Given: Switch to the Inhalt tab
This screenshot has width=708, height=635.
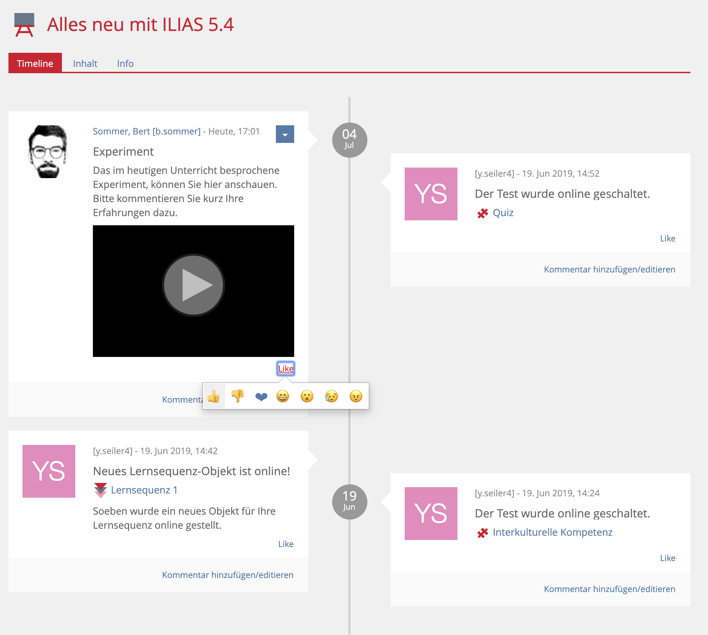Looking at the screenshot, I should pyautogui.click(x=85, y=64).
